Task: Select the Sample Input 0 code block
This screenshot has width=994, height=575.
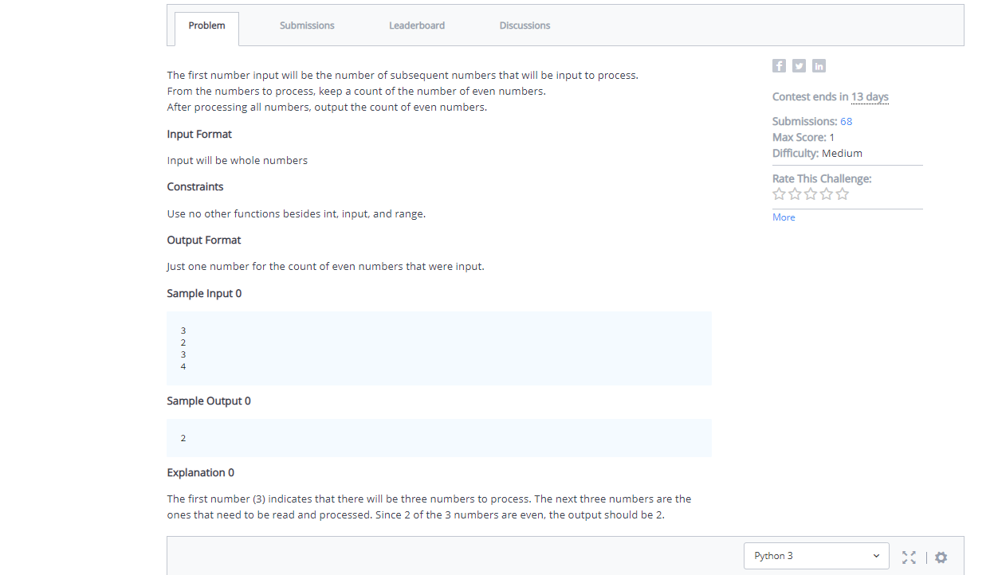Action: (x=438, y=348)
